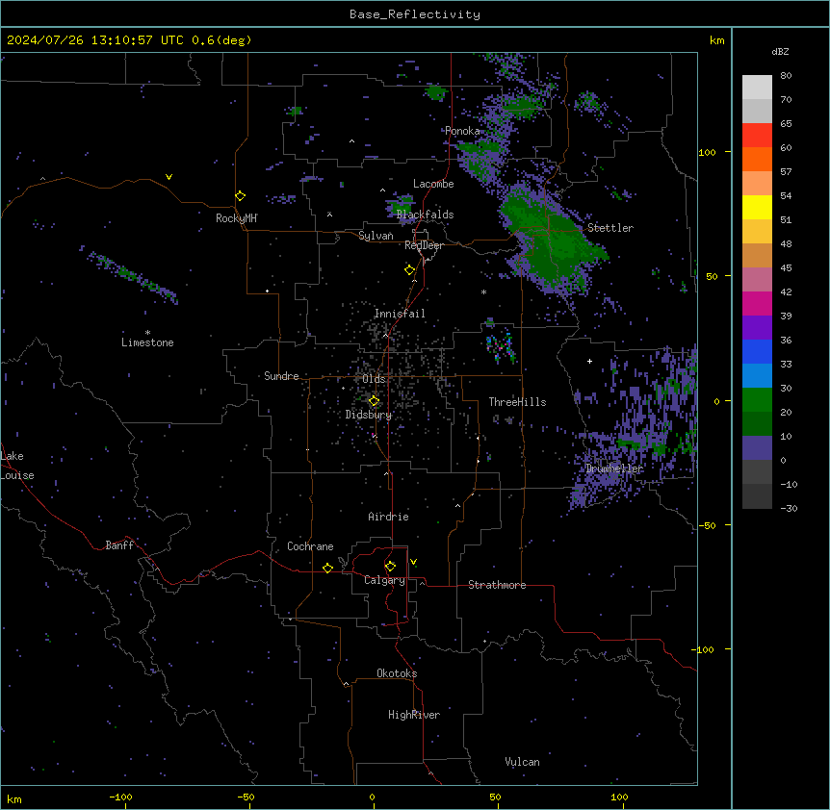Click the 80 value on the dBZ legend
Viewport: 830px width, 810px height.
(x=786, y=76)
